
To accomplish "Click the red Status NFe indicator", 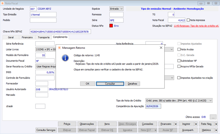I will coord(111,26).
